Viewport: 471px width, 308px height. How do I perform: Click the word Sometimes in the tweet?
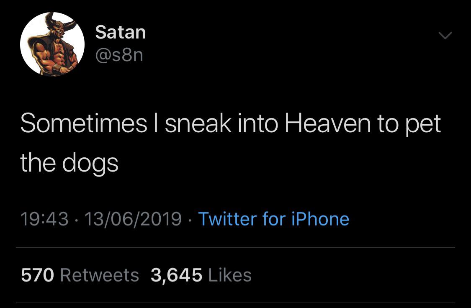(x=83, y=124)
